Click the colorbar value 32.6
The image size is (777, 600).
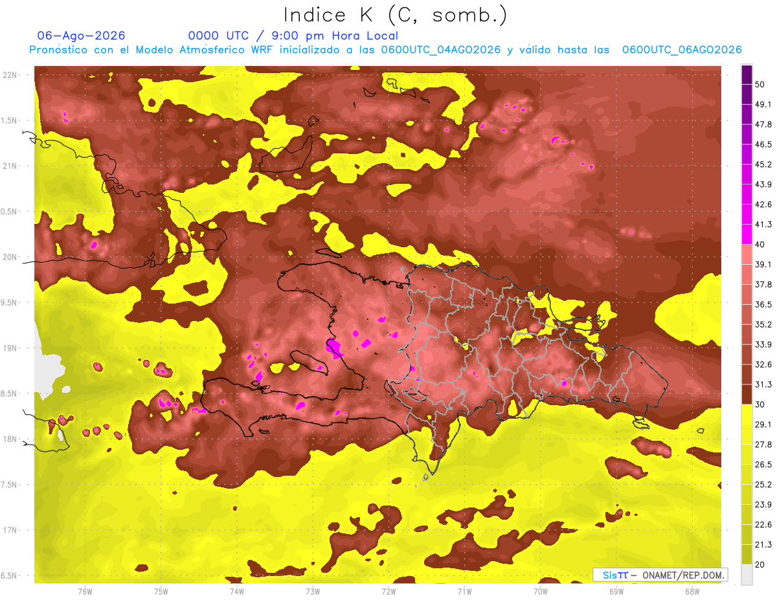[763, 364]
